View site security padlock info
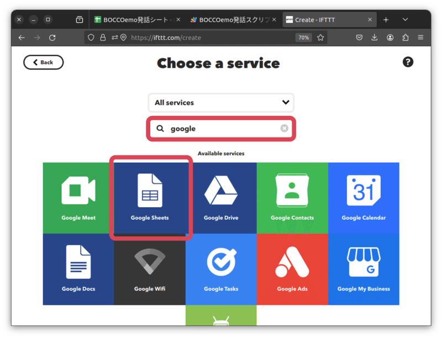The image size is (442, 338). pos(103,38)
